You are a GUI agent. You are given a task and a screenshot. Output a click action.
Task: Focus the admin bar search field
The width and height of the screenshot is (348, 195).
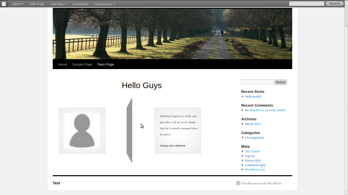(307, 4)
